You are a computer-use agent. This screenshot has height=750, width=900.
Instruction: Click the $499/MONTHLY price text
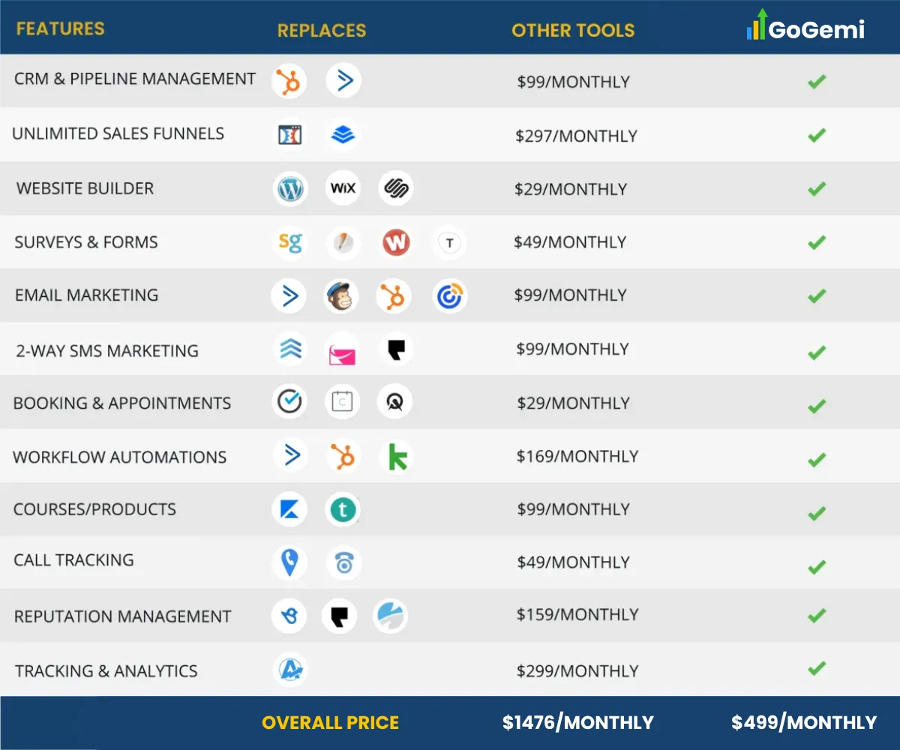pyautogui.click(x=803, y=723)
